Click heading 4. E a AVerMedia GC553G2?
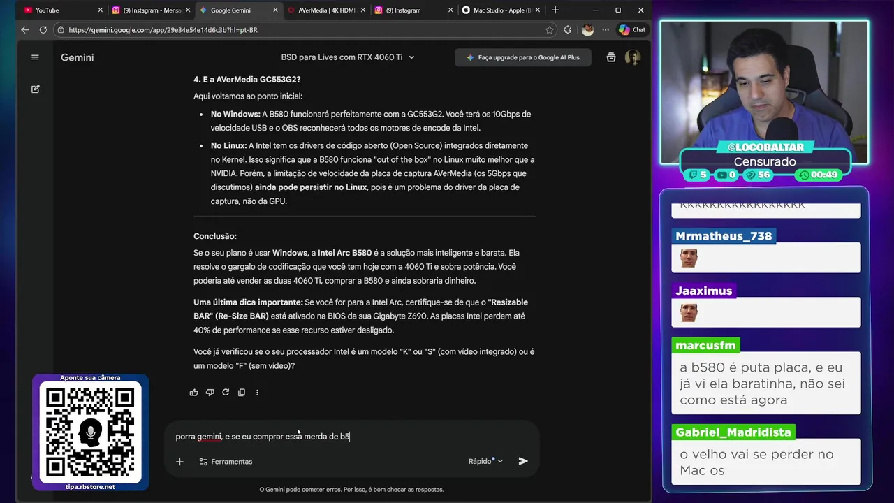The height and width of the screenshot is (503, 894). pos(247,80)
